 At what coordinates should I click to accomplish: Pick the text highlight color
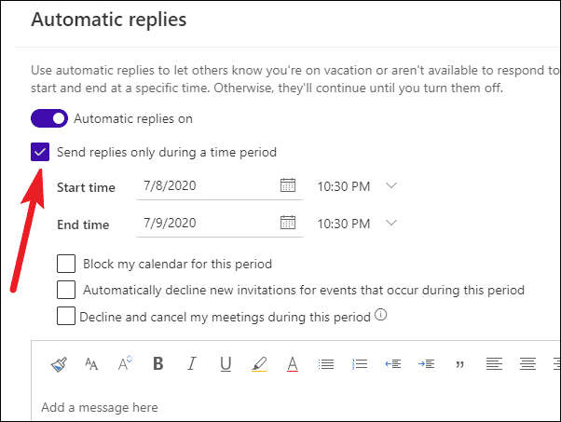click(x=259, y=364)
